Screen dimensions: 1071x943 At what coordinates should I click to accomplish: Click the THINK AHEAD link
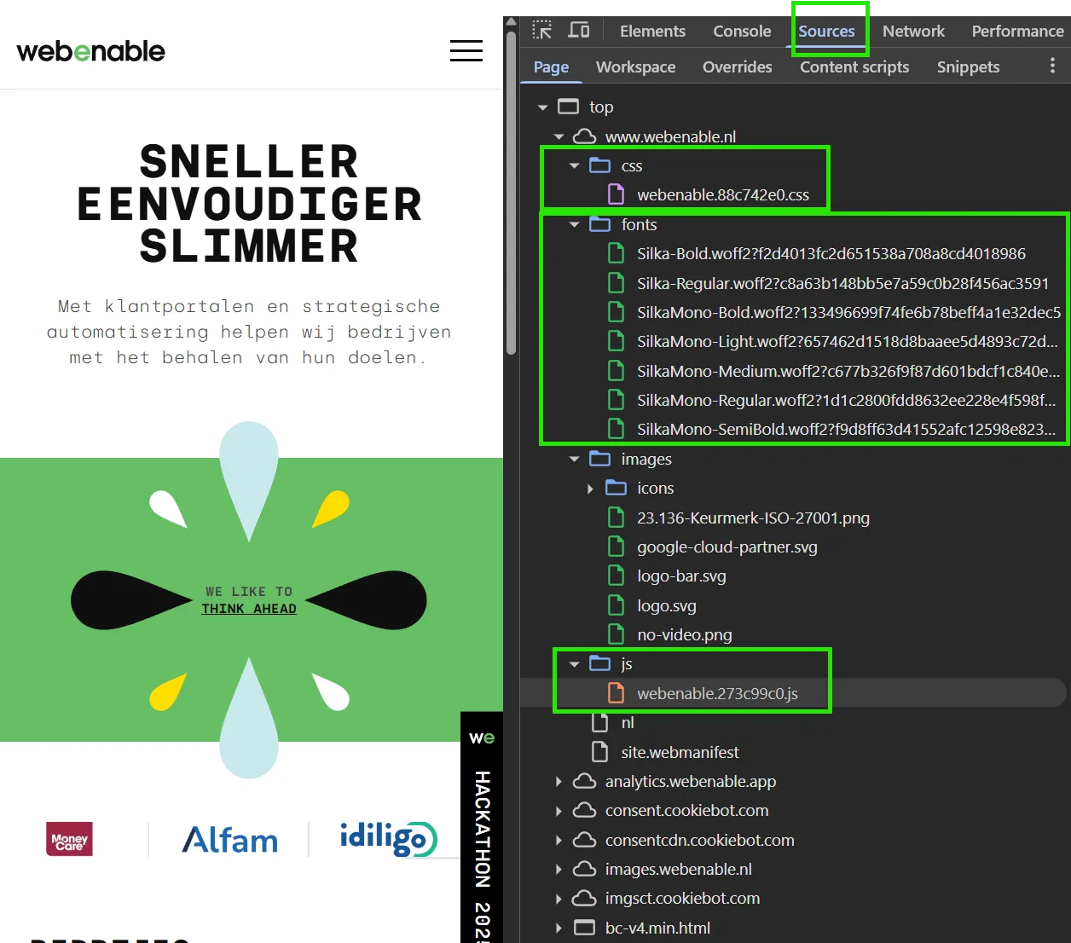(x=249, y=609)
